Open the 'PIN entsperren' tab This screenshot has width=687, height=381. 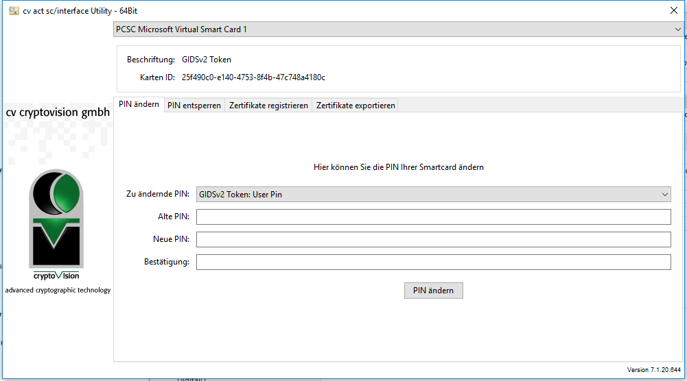coord(194,106)
